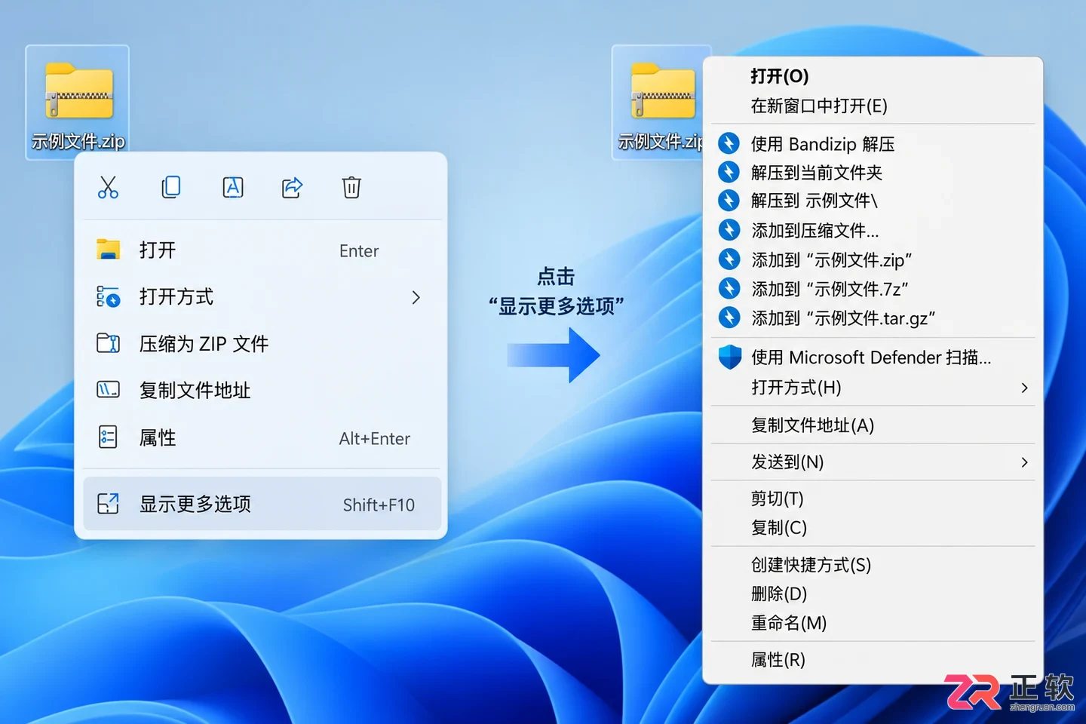
Task: Click Bandizip icon beside 解压到当前文件夹
Action: 729,172
